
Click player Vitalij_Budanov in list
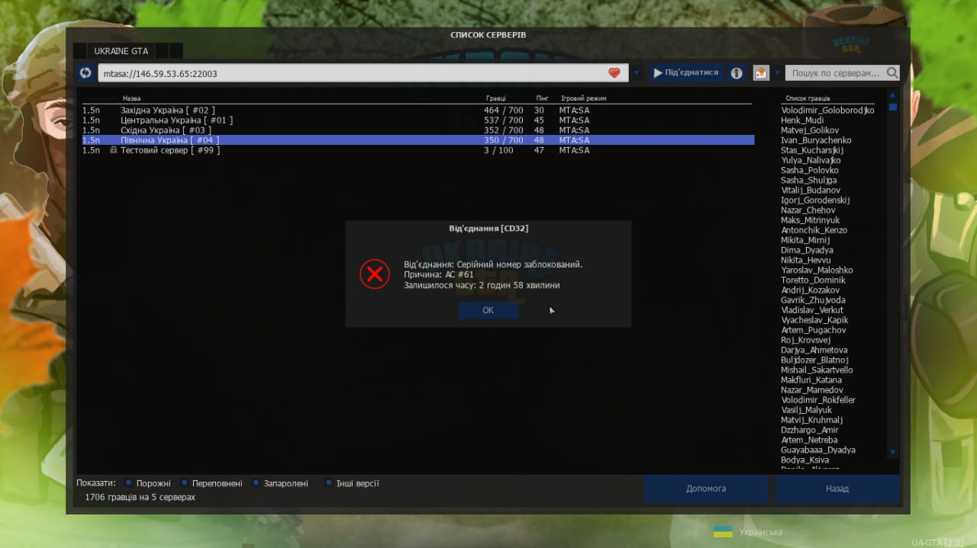pos(811,191)
